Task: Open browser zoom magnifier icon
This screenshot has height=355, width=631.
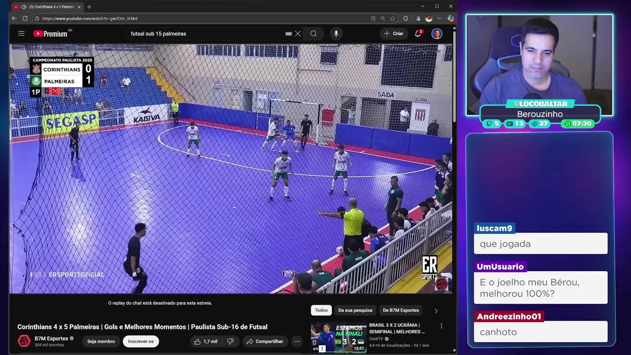Action: pyautogui.click(x=383, y=18)
